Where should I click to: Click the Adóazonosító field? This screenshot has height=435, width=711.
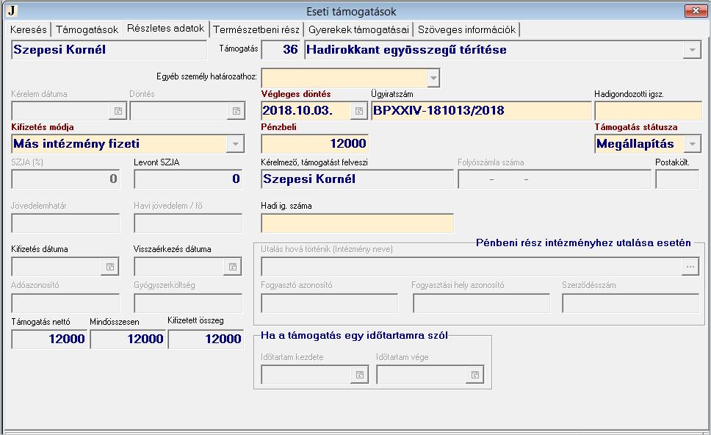[x=66, y=303]
